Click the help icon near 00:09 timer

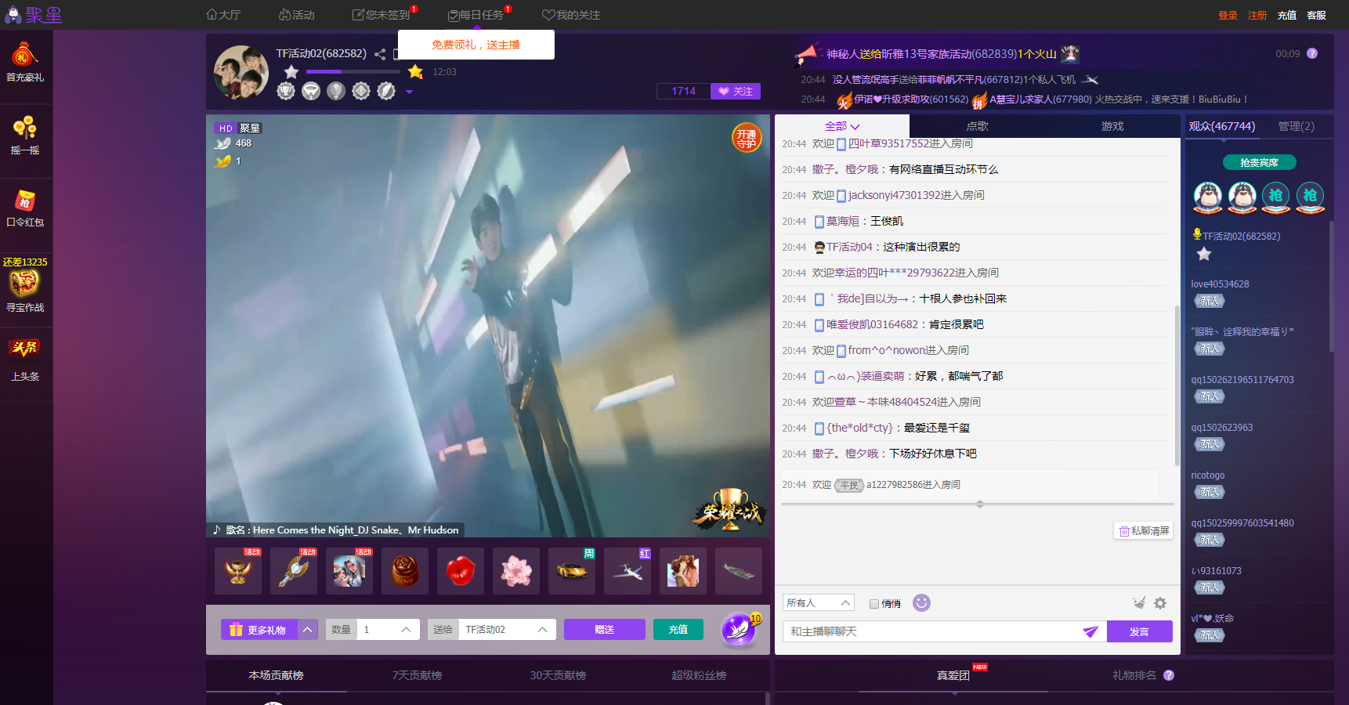click(x=1312, y=53)
